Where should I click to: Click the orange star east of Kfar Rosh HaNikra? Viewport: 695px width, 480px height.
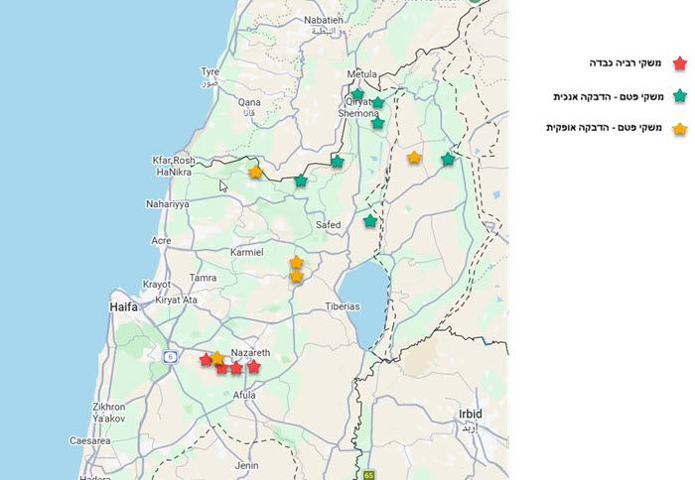coord(256,173)
